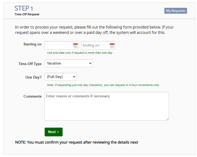The width and height of the screenshot is (197, 157).
Task: Open the Starting on calendar icon
Action: coord(75,45)
